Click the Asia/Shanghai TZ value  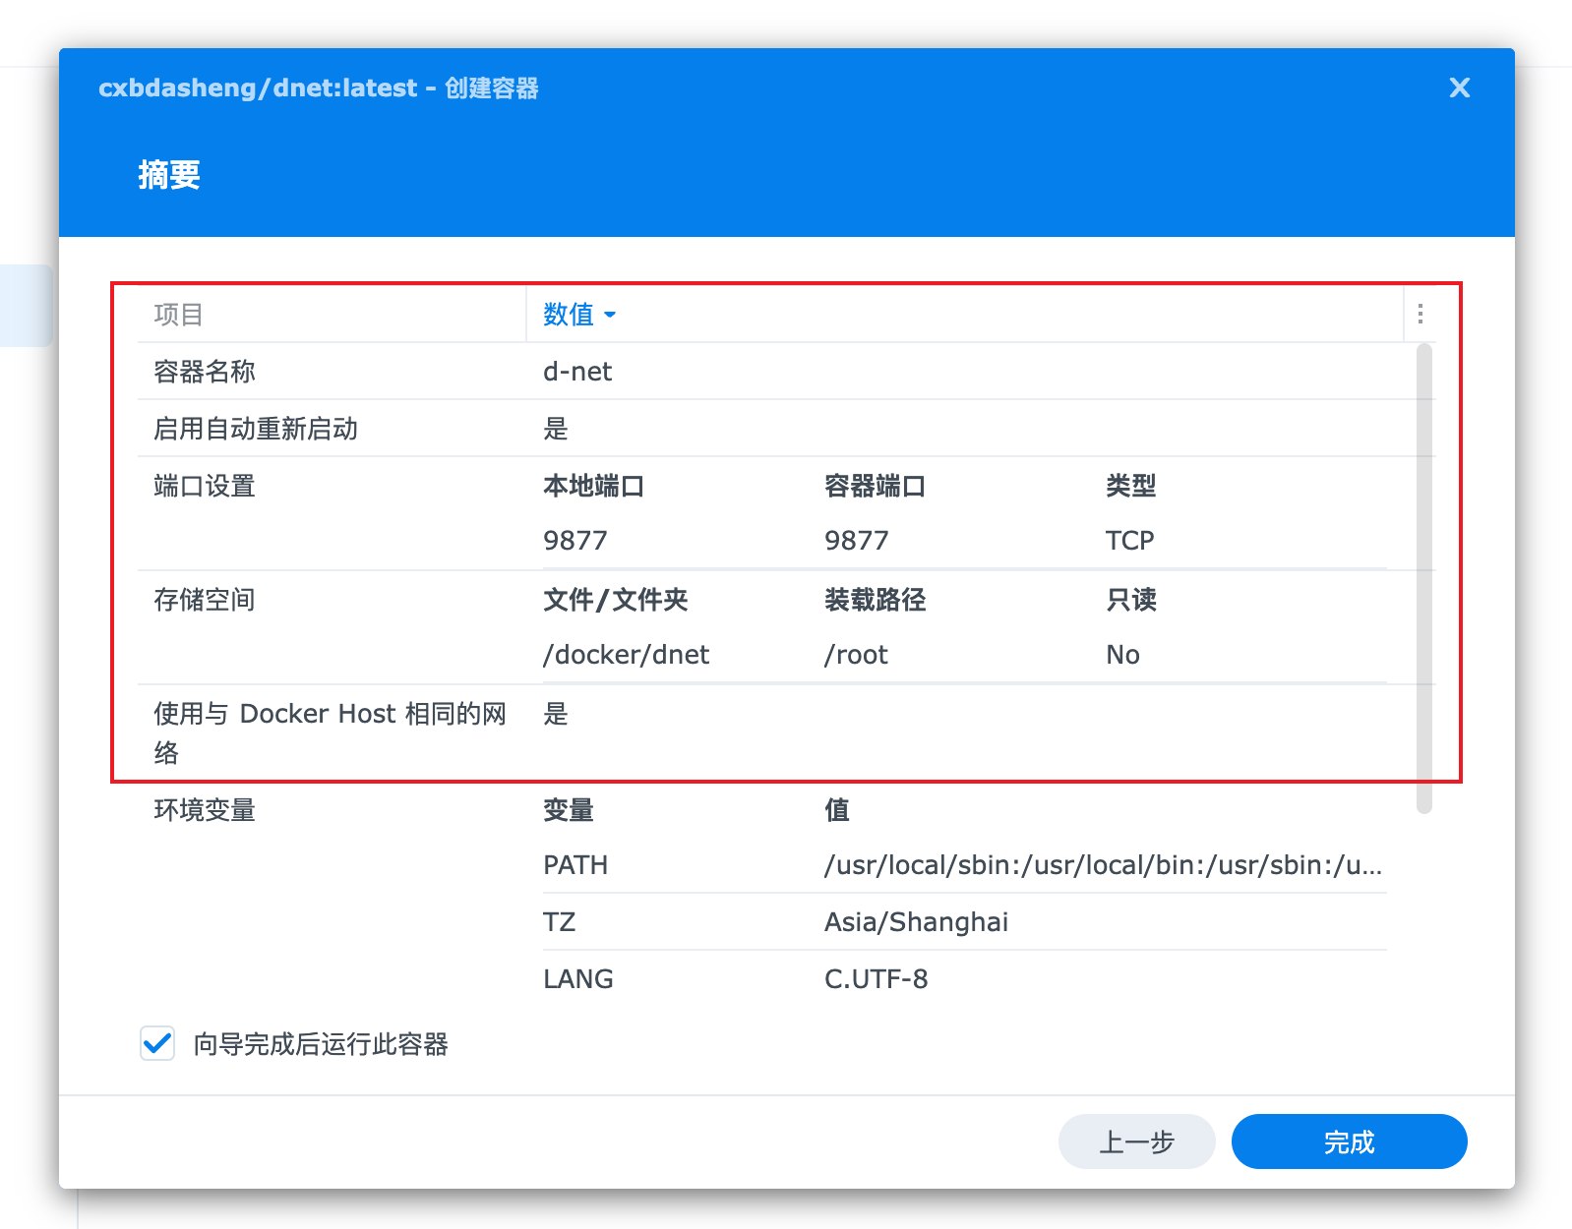(916, 922)
